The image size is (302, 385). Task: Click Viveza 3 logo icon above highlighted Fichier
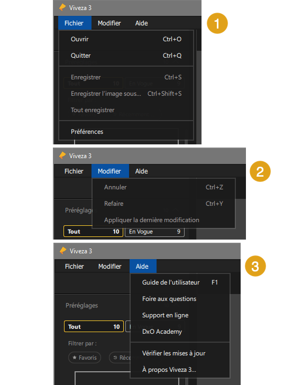pos(62,7)
